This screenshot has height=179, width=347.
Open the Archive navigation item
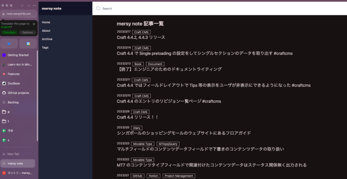tap(47, 39)
